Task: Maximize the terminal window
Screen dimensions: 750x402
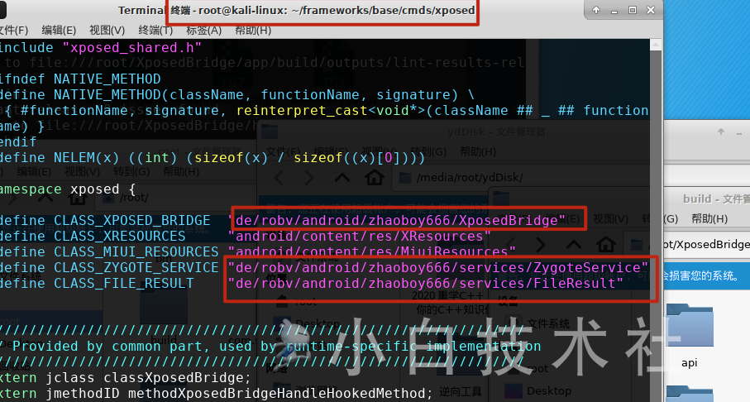Action: click(x=633, y=10)
